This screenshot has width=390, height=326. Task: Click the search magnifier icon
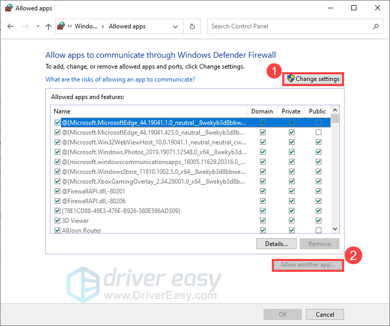click(376, 26)
